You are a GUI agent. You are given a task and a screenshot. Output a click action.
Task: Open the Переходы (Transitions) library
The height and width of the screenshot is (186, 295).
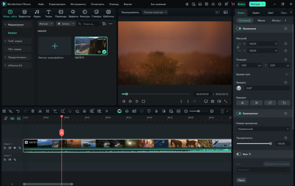tap(61, 13)
